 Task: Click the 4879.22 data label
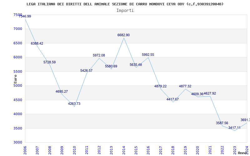160,86
